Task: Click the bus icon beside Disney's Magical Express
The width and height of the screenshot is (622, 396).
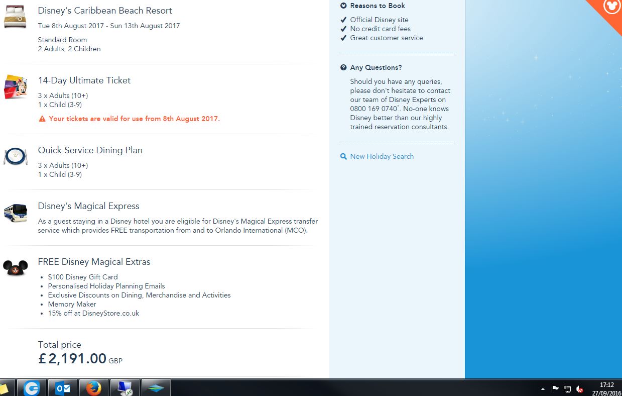Action: point(15,213)
